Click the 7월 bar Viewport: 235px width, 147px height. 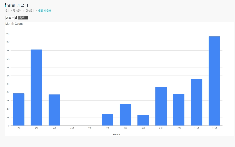coord(125,115)
